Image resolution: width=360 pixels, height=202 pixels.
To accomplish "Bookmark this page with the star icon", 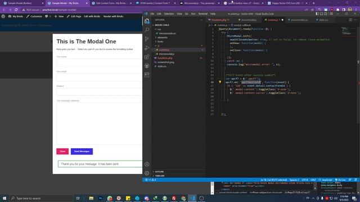I will 312,10.
